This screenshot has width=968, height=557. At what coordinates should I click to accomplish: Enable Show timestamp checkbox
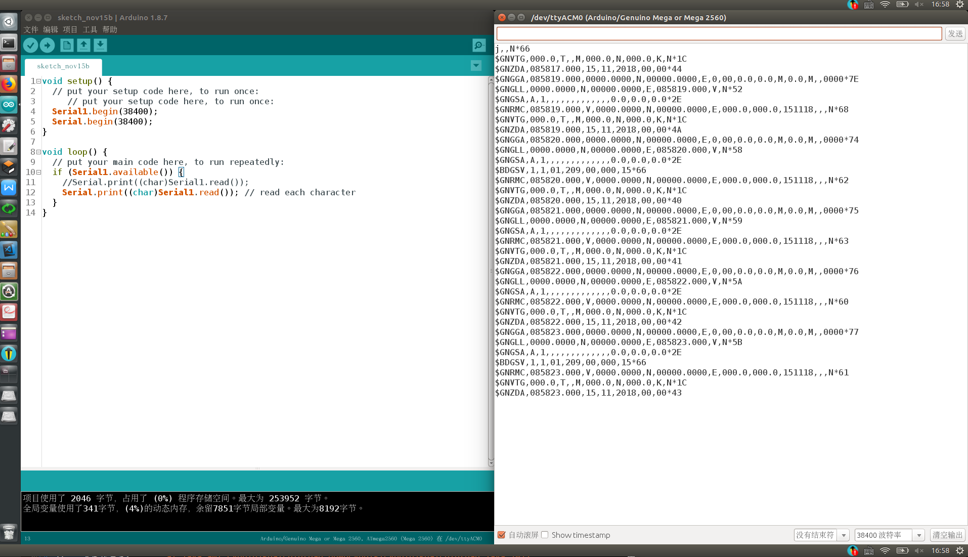click(545, 535)
